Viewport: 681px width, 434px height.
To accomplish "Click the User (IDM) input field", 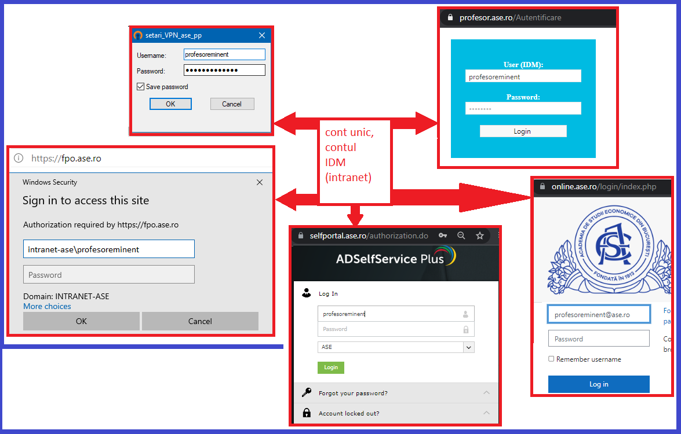I will coord(523,76).
